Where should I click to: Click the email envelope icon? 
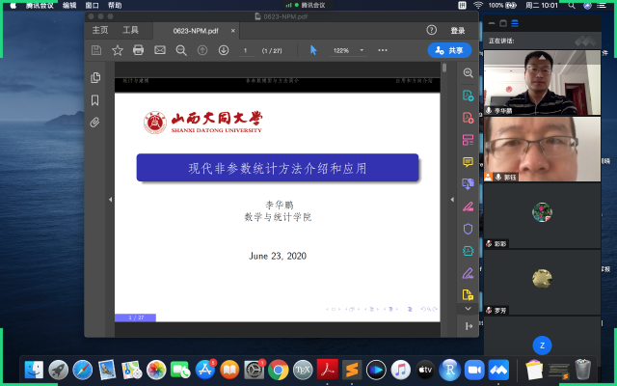(x=159, y=50)
